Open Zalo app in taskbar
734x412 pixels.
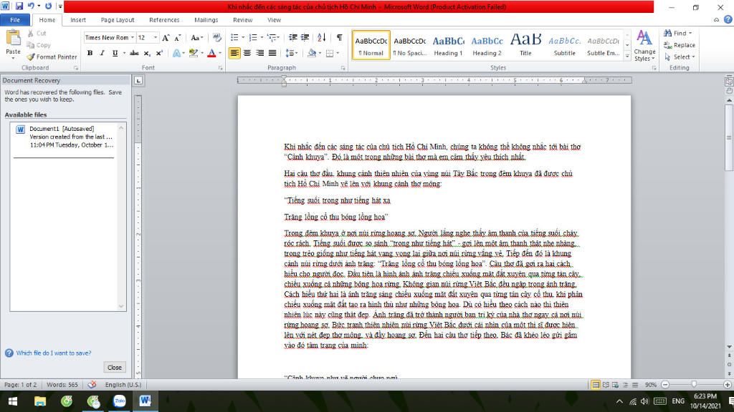[x=120, y=401]
